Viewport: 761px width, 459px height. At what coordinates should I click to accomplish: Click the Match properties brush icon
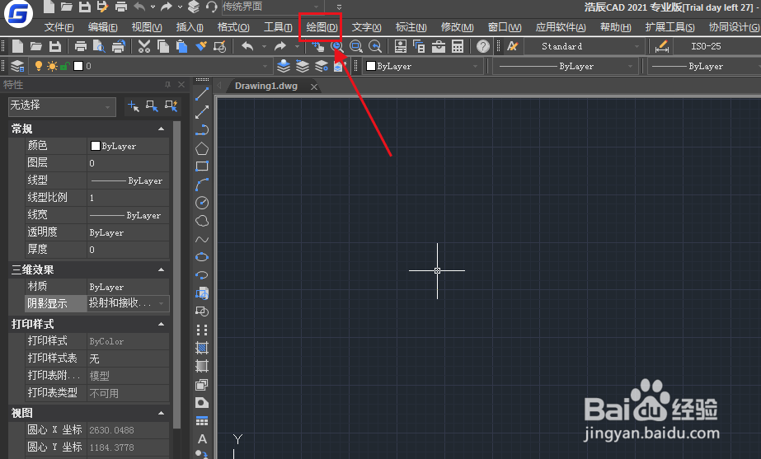(201, 47)
